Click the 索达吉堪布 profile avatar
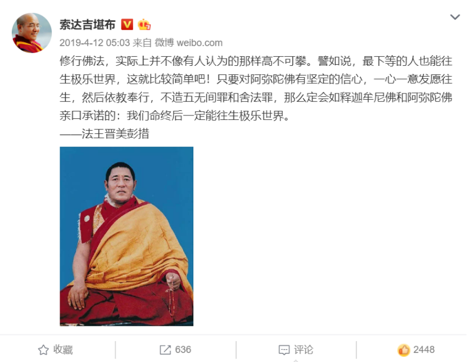467x362 pixels. point(31,33)
